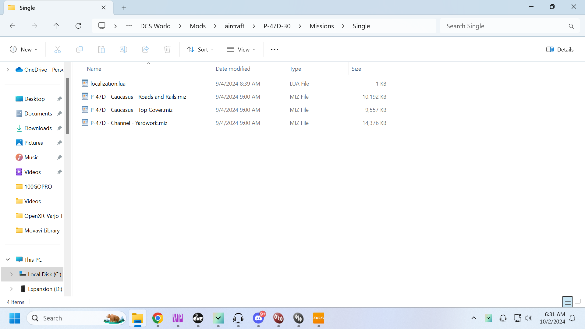
Task: Open chevron dropdown after DCS World breadcrumb
Action: point(180,26)
